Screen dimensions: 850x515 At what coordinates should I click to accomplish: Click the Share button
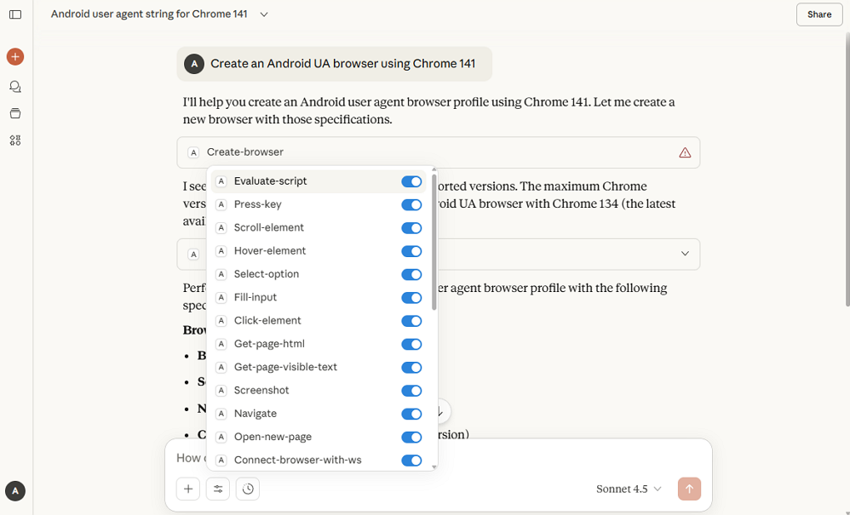tap(819, 14)
